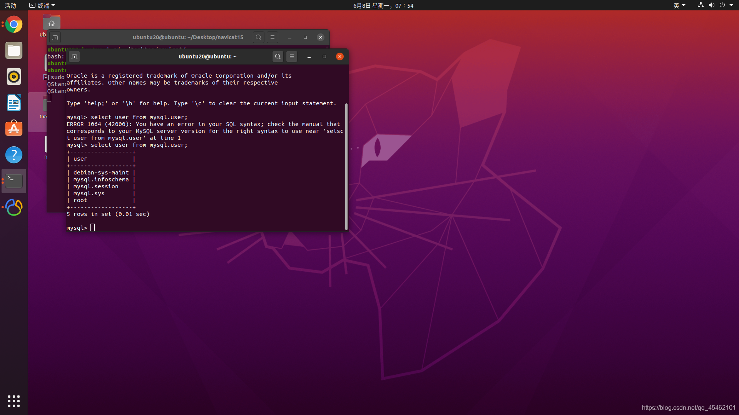Screen dimensions: 739x415
Task: Minimize the front terminal window
Action: pos(309,56)
